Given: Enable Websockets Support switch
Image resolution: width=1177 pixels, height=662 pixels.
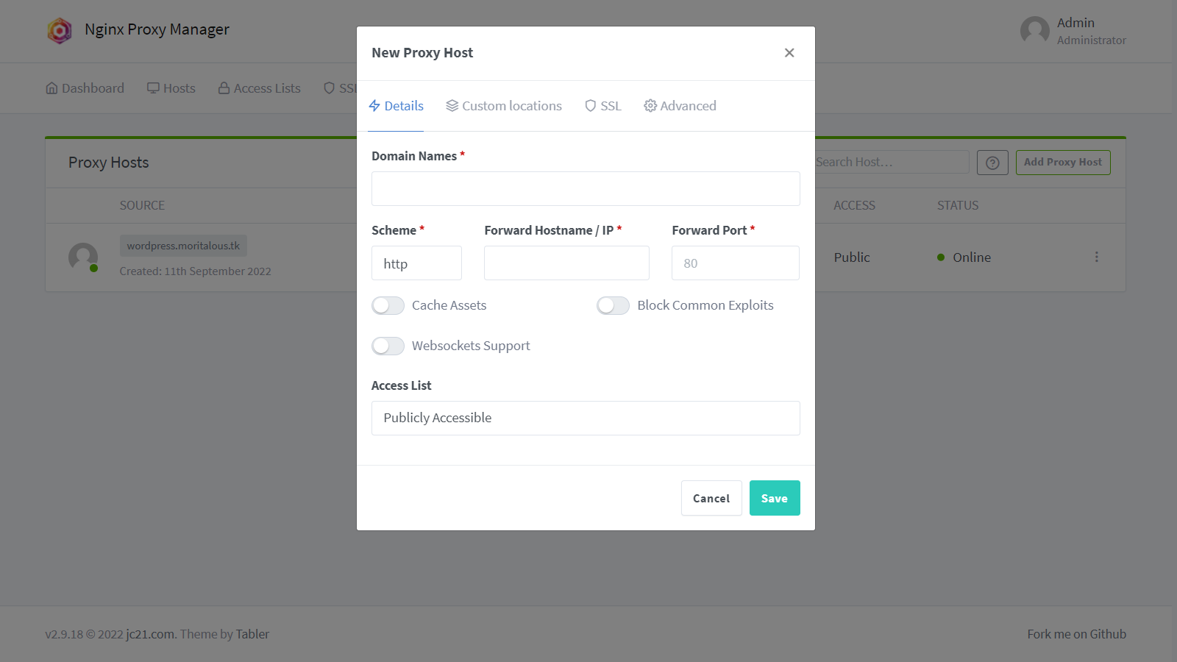Looking at the screenshot, I should point(388,346).
